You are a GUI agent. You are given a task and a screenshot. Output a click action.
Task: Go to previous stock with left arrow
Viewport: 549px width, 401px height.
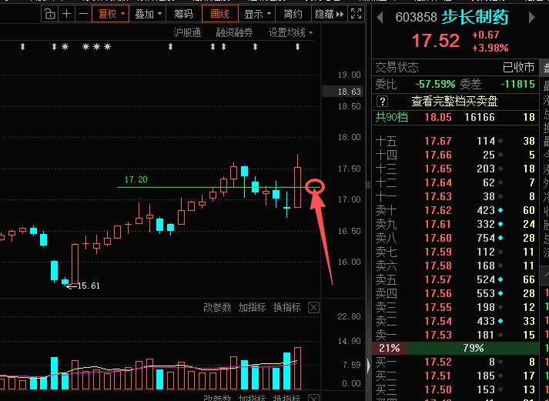[380, 17]
